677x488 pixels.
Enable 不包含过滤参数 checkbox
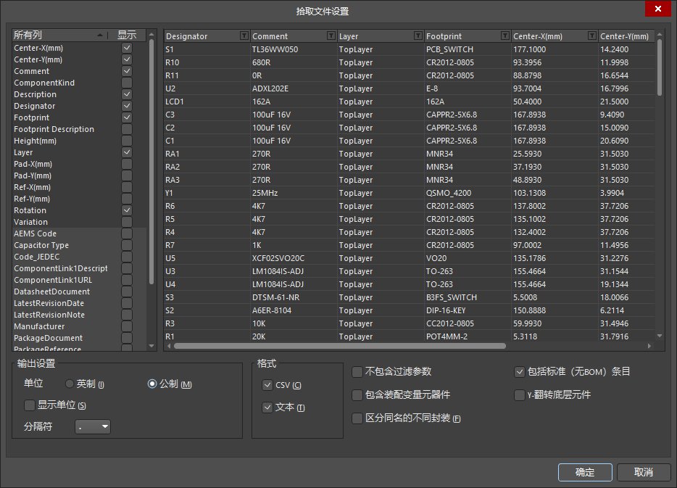point(357,372)
